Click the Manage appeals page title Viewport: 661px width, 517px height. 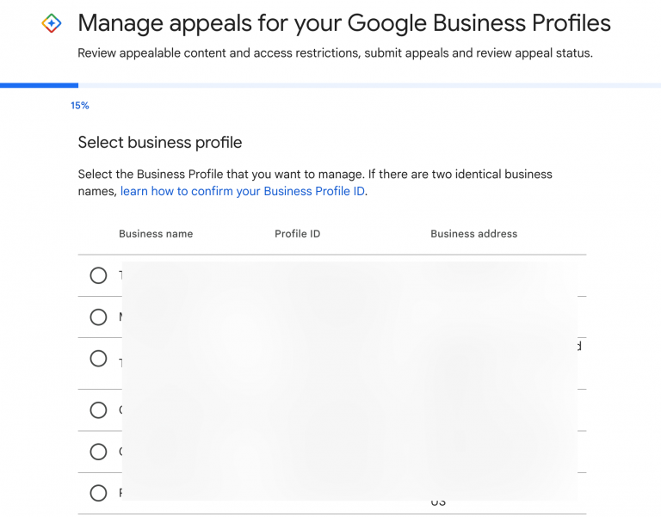point(344,23)
